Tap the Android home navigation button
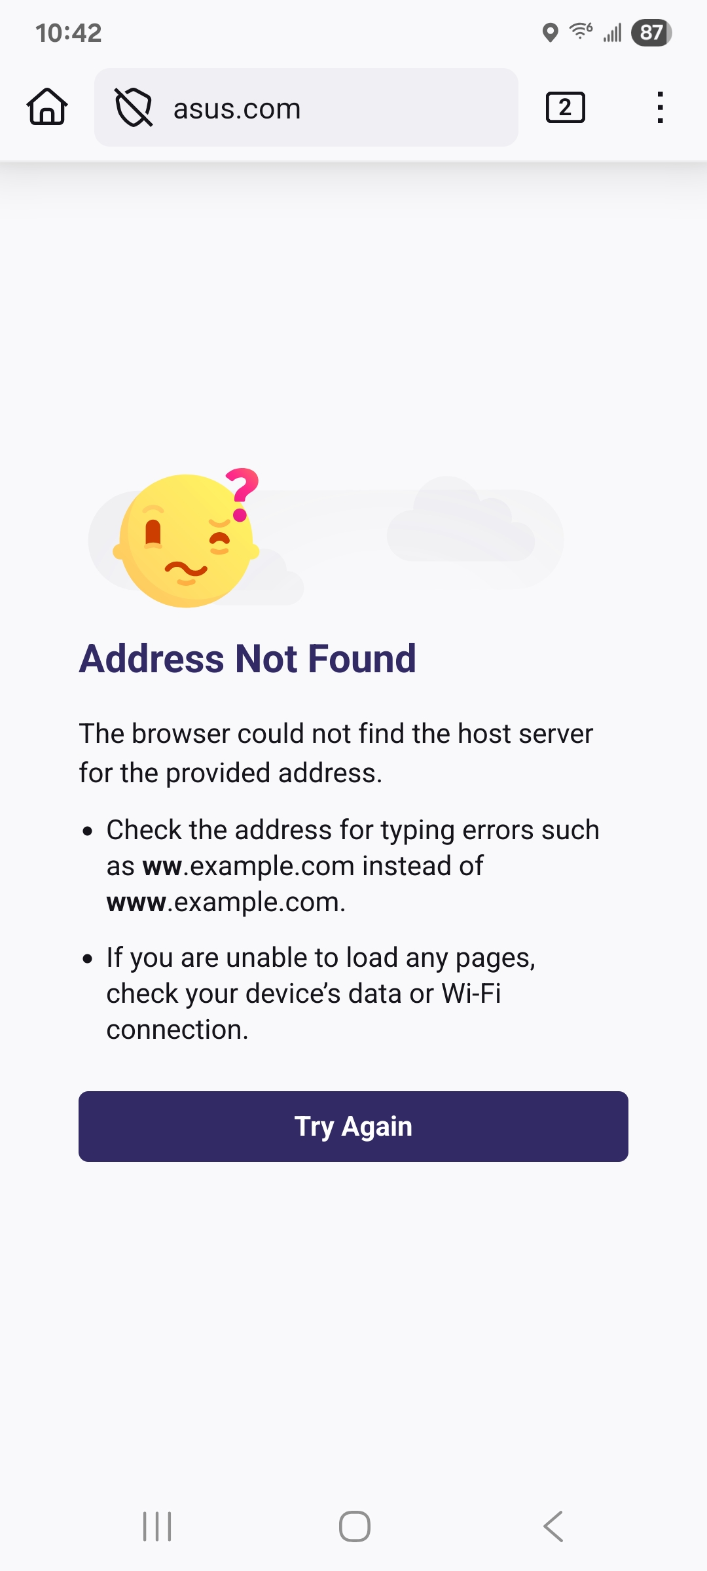Image resolution: width=707 pixels, height=1571 pixels. (354, 1526)
